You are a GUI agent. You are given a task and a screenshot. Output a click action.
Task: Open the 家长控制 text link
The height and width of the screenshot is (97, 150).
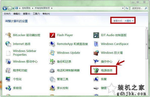[x=63, y=88]
